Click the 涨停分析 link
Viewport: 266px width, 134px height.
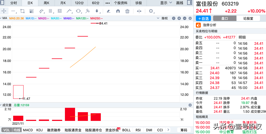click(x=210, y=25)
